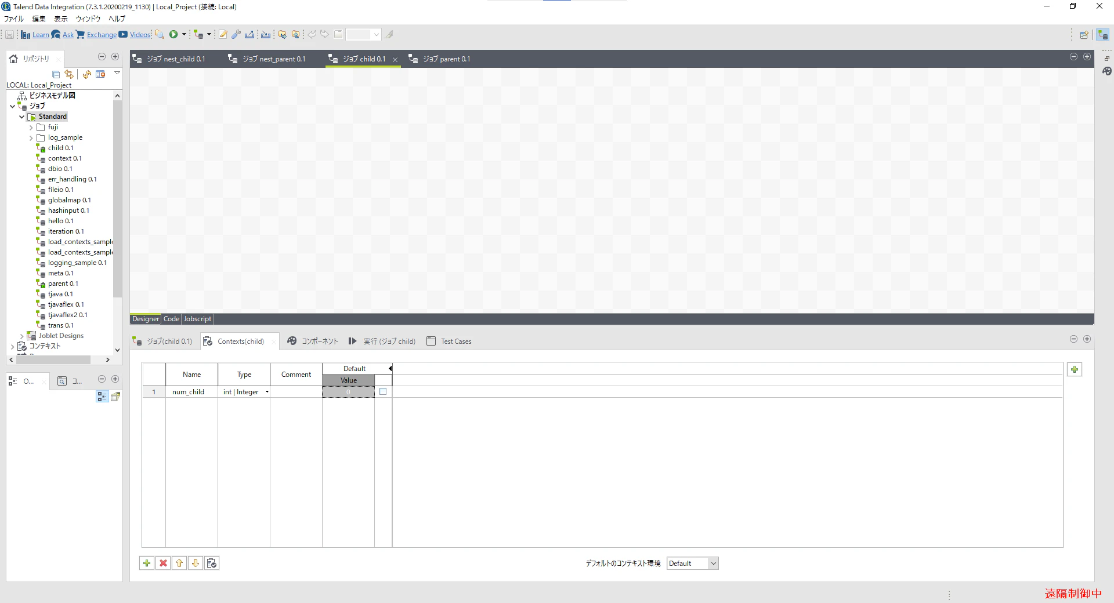The width and height of the screenshot is (1114, 603).
Task: Click the pencil edit note icon
Action: click(223, 35)
